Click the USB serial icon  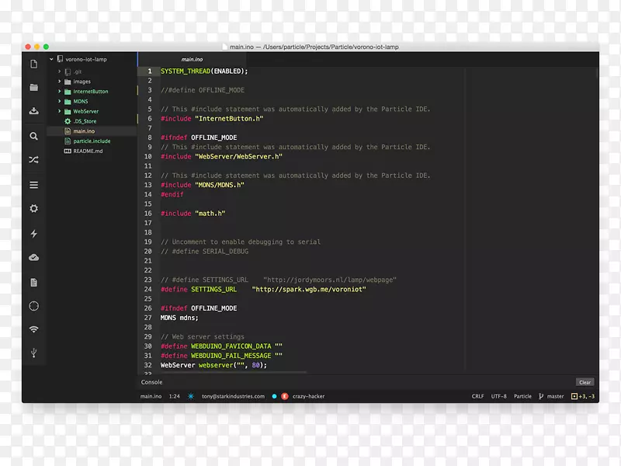(x=33, y=353)
